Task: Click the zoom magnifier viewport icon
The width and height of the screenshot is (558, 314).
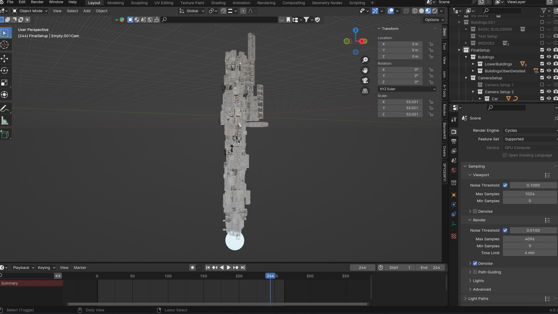Action: coord(365,60)
